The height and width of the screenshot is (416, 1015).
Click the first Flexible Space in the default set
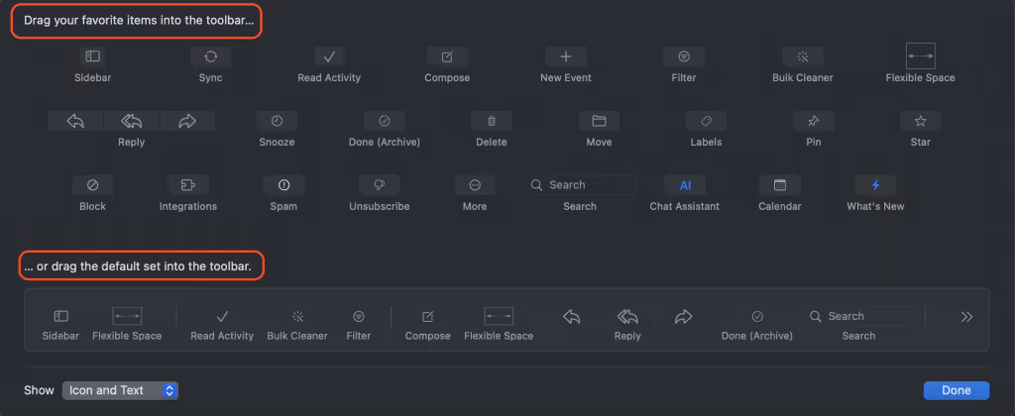click(x=127, y=316)
